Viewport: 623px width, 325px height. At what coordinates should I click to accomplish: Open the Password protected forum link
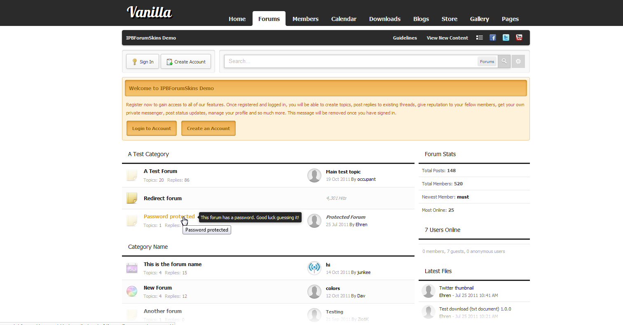pos(169,216)
